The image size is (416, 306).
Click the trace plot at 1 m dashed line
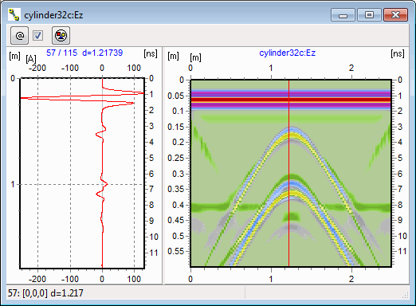[x=82, y=184]
